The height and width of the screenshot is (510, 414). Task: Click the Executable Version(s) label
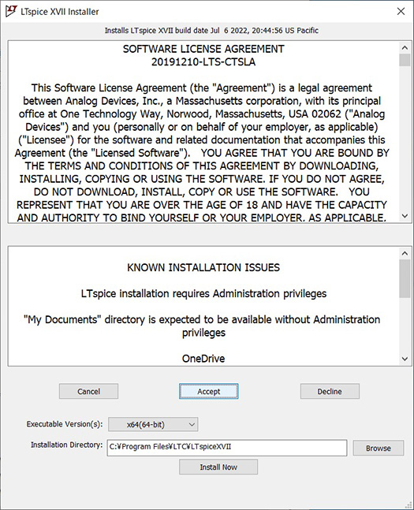(x=65, y=424)
